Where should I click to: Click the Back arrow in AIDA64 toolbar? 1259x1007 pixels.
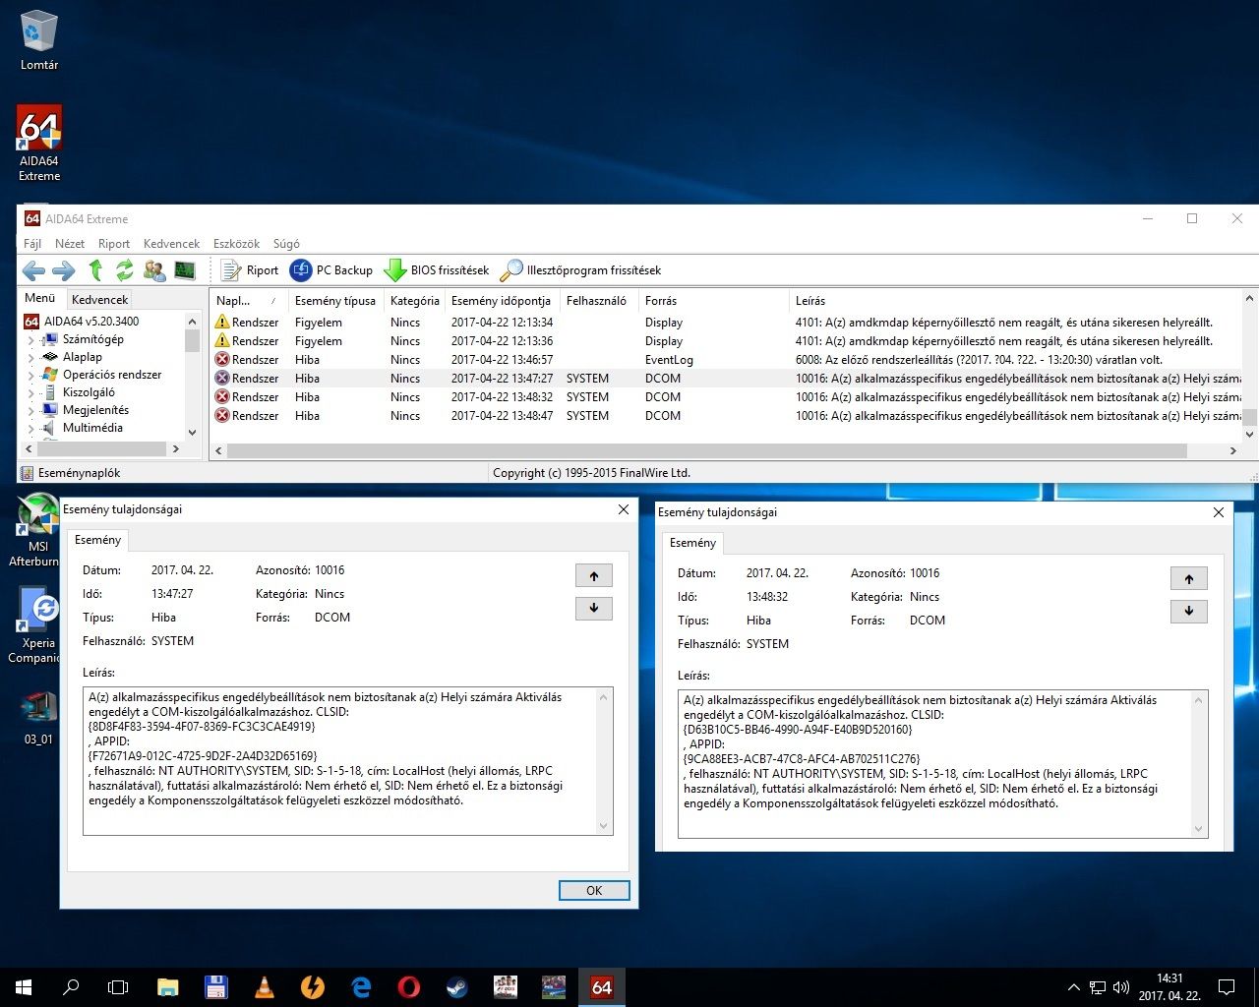(x=33, y=270)
